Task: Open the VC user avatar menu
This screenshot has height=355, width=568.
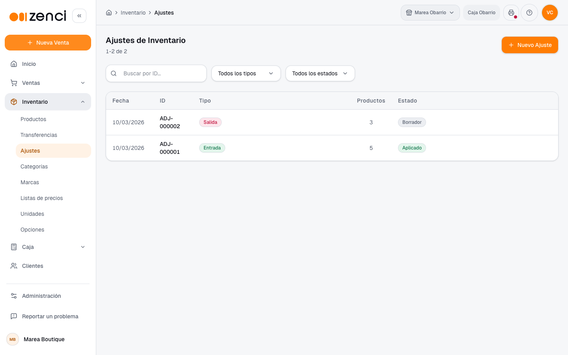Action: point(550,13)
